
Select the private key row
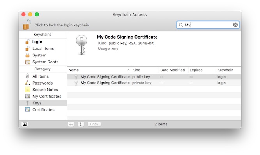coord(154,83)
